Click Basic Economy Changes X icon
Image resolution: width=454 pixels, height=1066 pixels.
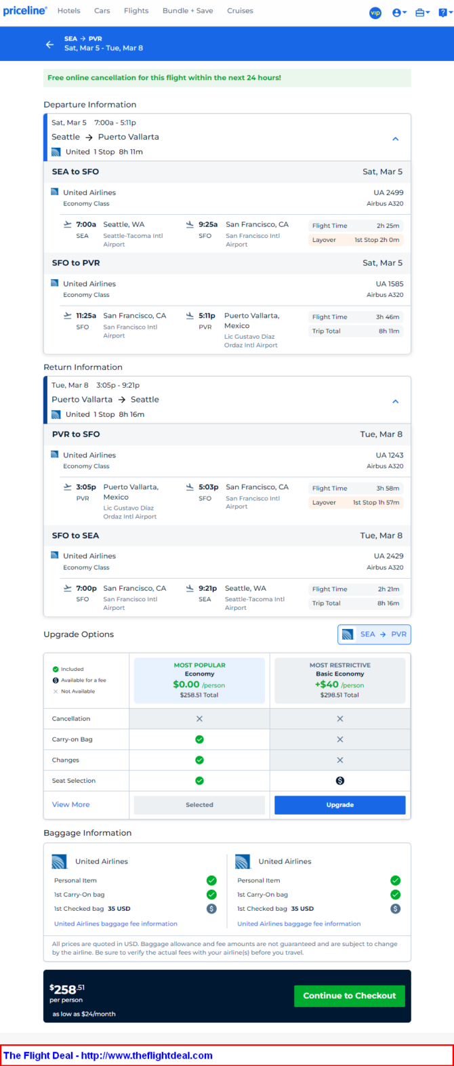(340, 760)
